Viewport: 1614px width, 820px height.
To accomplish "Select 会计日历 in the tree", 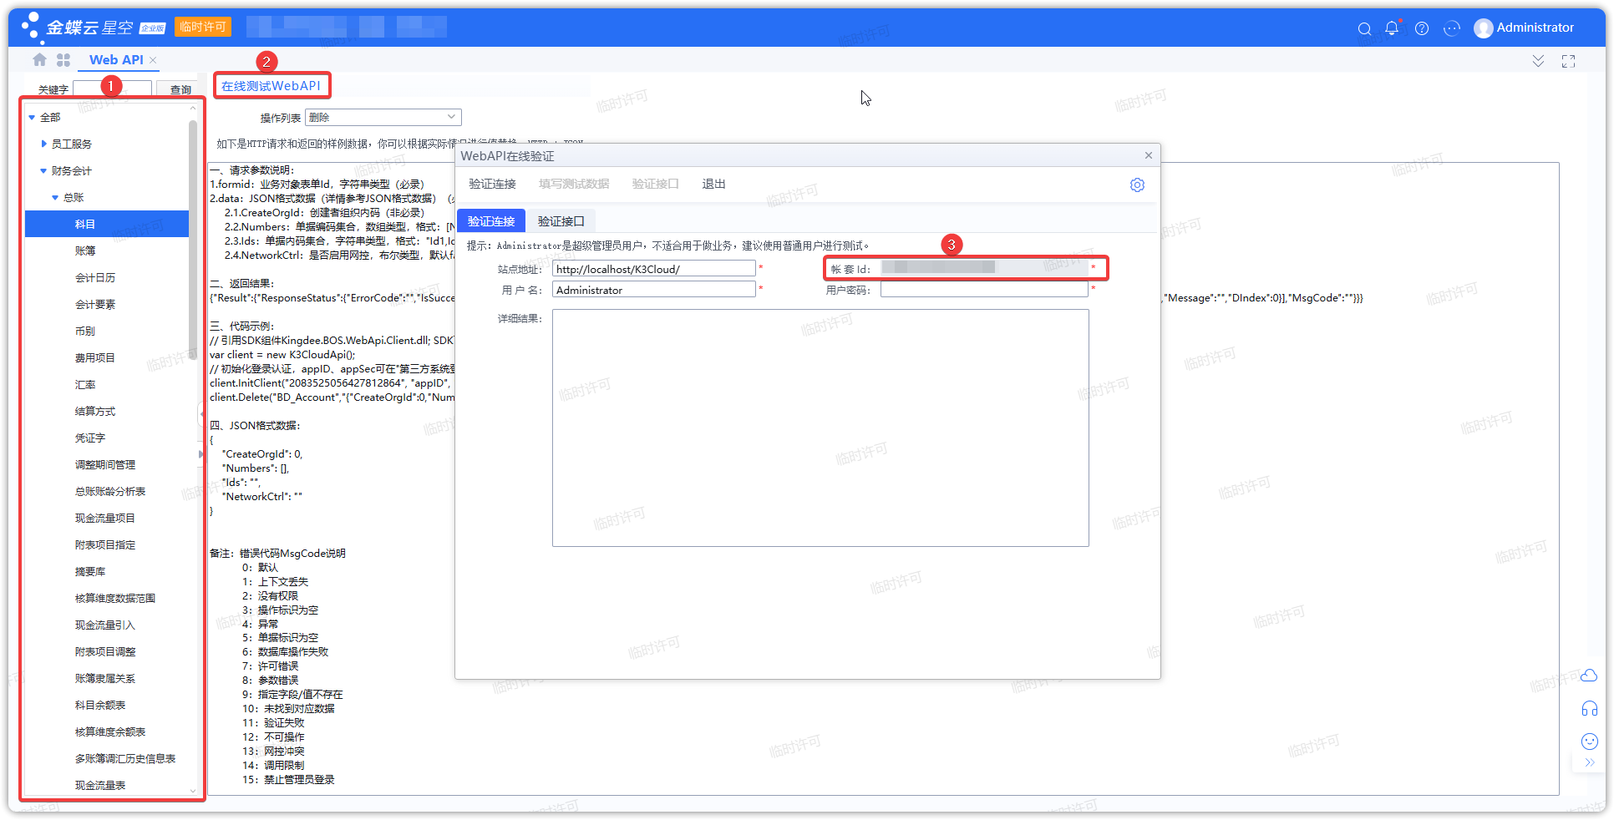I will point(95,278).
